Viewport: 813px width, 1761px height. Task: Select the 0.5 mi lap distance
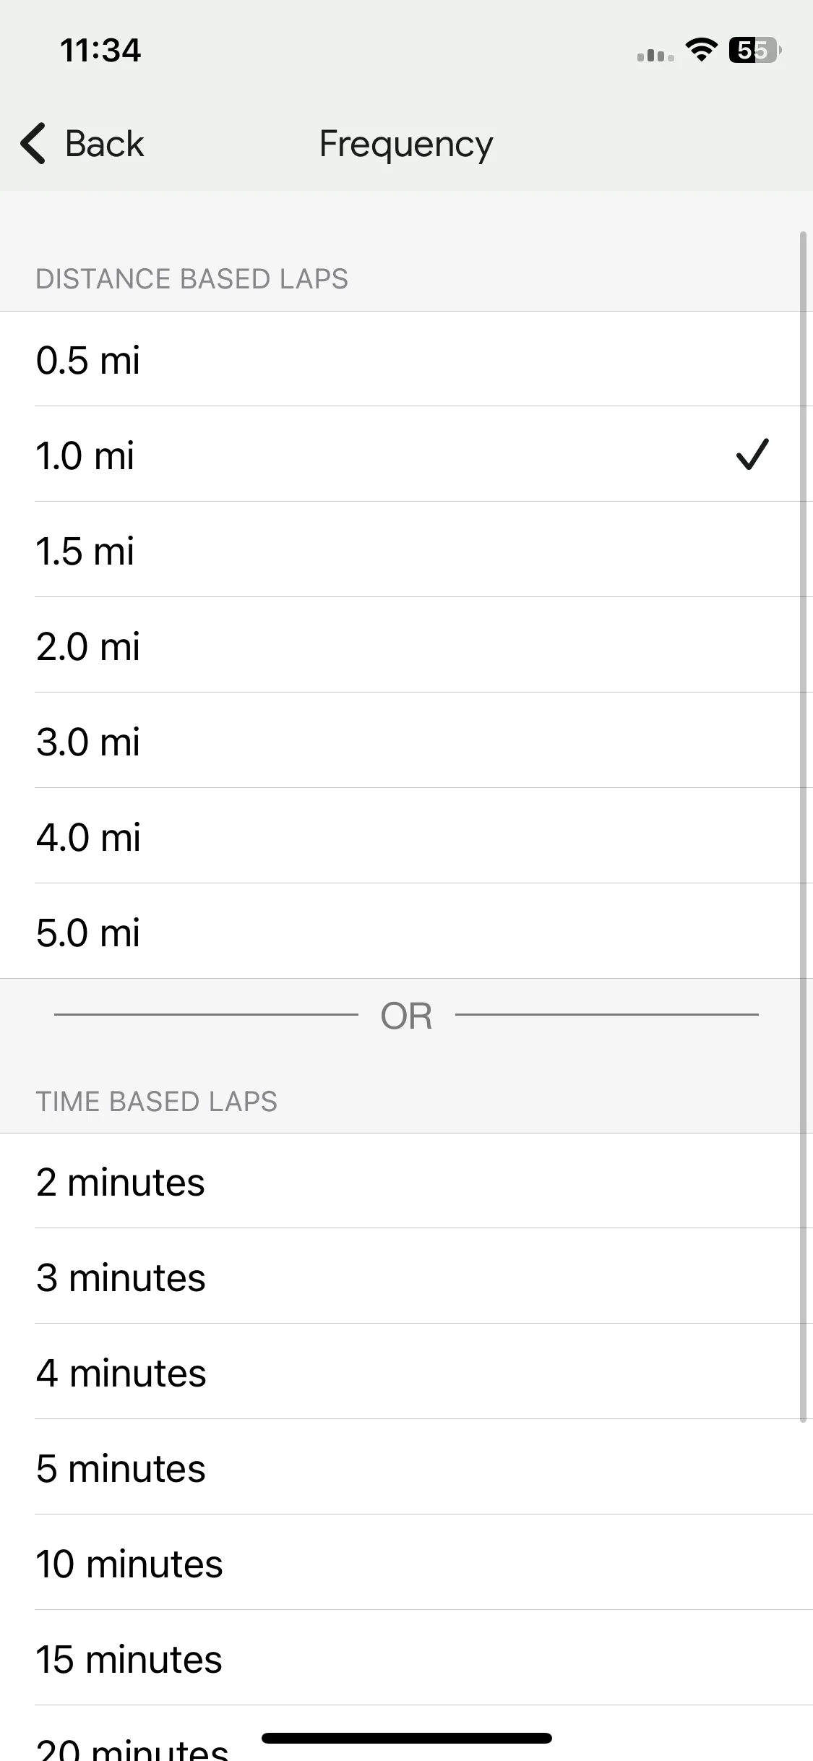(x=406, y=359)
